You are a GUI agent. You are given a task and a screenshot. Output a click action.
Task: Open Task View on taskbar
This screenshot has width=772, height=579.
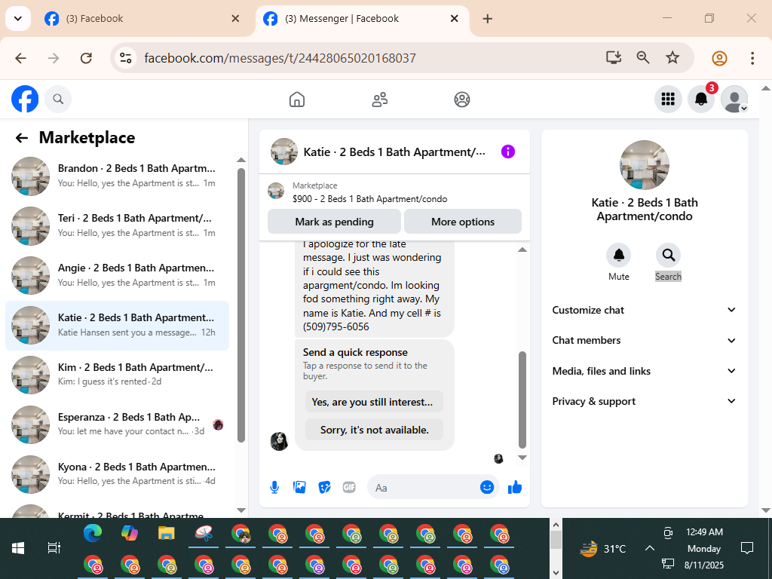(x=54, y=548)
